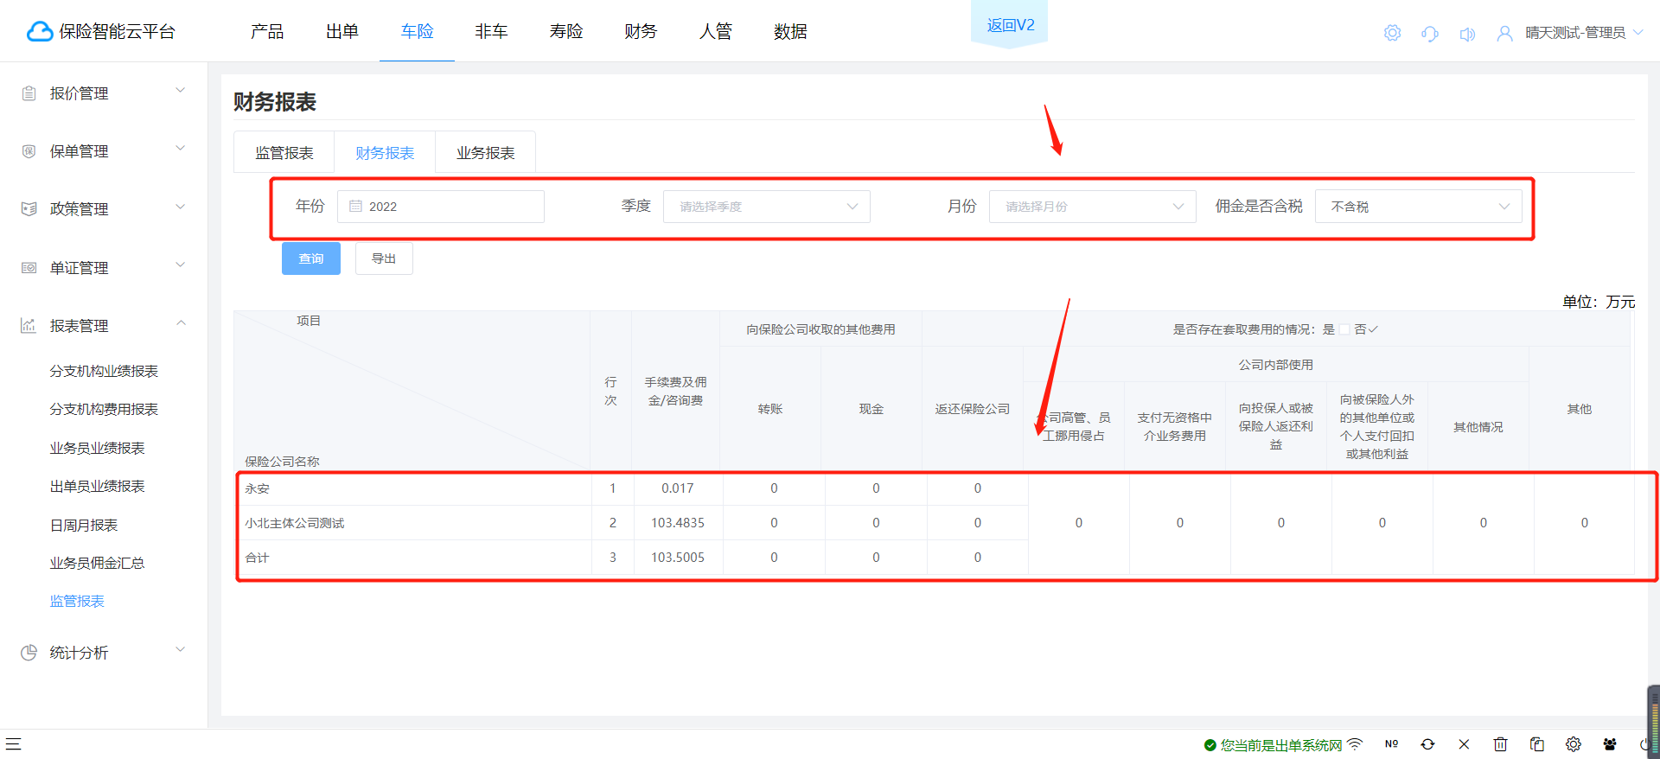Click the 报价管理 clipboard icon
This screenshot has height=759, width=1660.
point(29,93)
